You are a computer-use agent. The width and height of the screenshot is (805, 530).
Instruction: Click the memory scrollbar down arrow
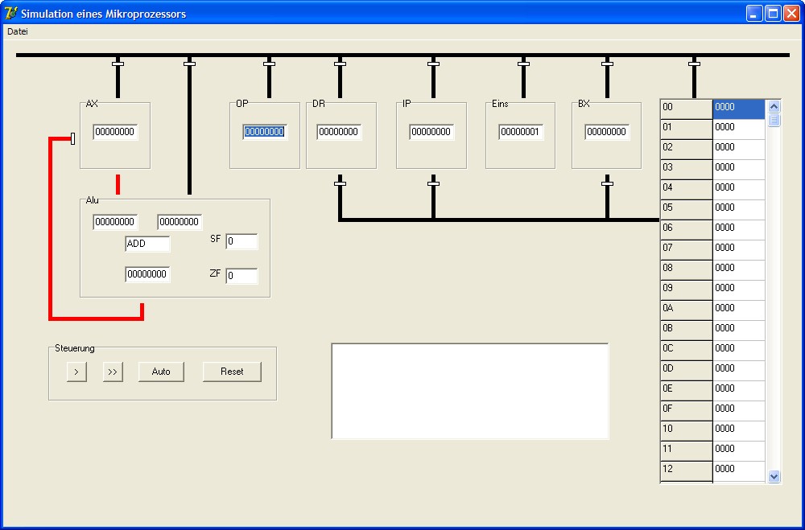[x=774, y=476]
